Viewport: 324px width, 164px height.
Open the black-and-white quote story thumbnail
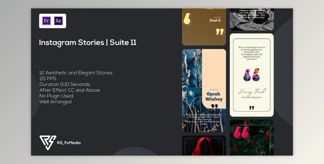click(x=252, y=20)
